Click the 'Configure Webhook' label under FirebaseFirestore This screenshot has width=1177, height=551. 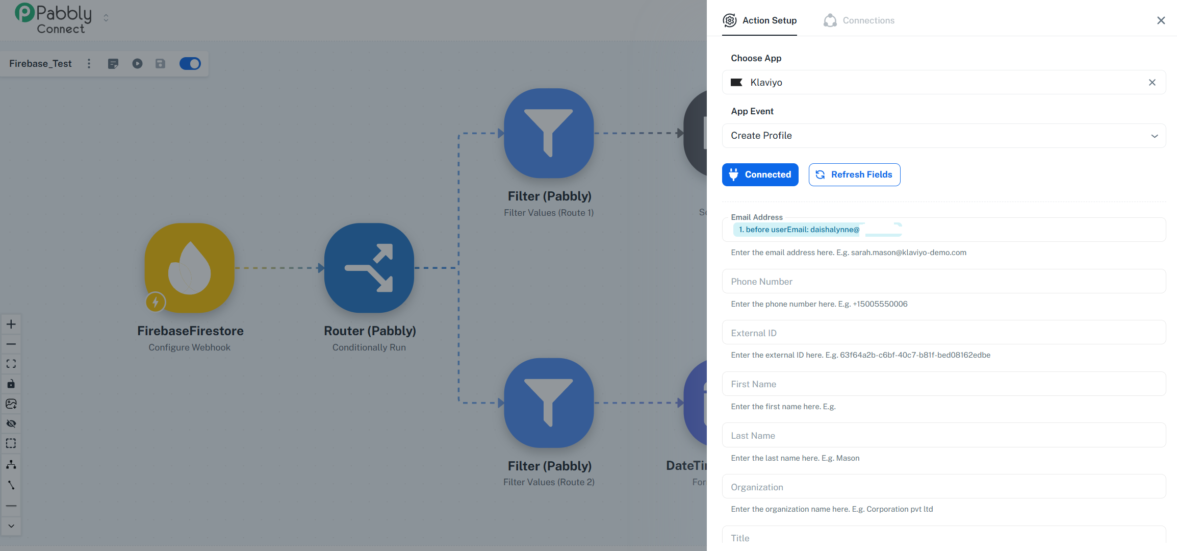(190, 347)
